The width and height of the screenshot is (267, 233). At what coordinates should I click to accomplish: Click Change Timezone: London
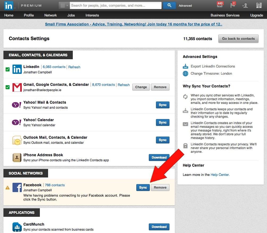[211, 73]
